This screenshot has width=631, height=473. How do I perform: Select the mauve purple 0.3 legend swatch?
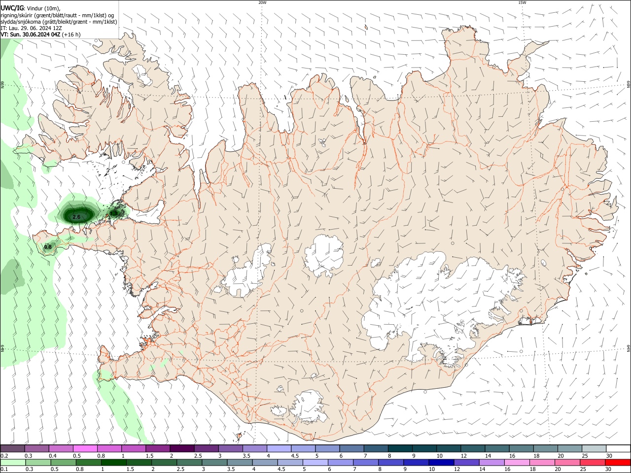[x=37, y=449]
